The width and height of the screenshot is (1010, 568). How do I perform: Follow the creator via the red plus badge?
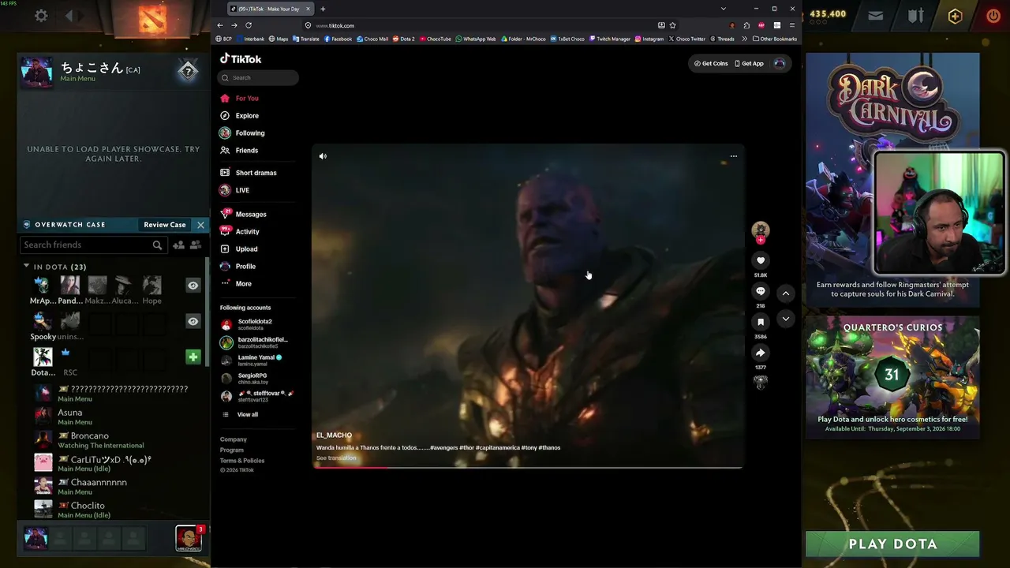761,240
